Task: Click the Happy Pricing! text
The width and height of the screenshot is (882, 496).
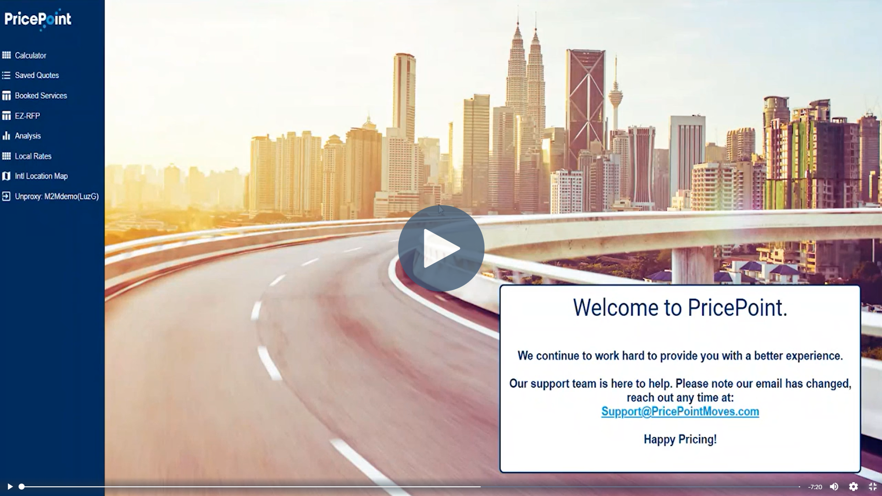Action: [680, 439]
